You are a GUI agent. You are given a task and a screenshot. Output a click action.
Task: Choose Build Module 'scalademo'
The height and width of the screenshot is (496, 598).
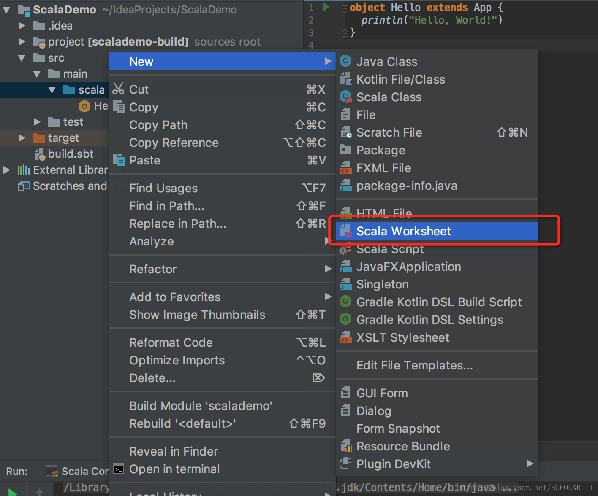pos(222,406)
